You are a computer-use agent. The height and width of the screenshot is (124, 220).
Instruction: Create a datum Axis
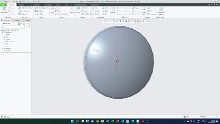pyautogui.click(x=58, y=8)
